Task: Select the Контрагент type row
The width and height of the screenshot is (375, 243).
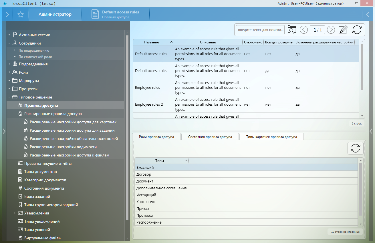Action: click(x=246, y=202)
